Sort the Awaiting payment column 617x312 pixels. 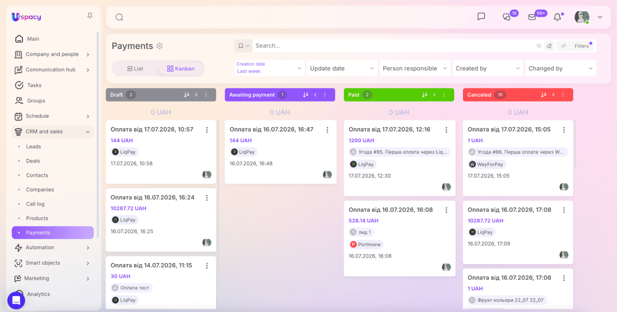click(x=306, y=95)
